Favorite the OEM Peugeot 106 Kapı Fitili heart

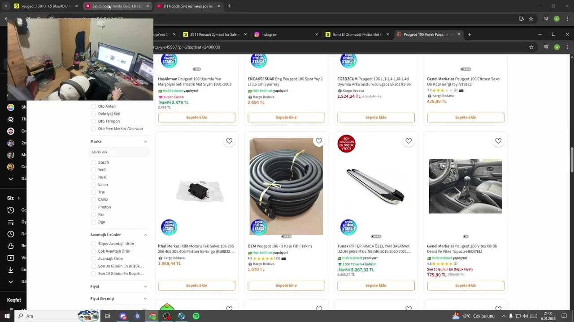pyautogui.click(x=319, y=141)
